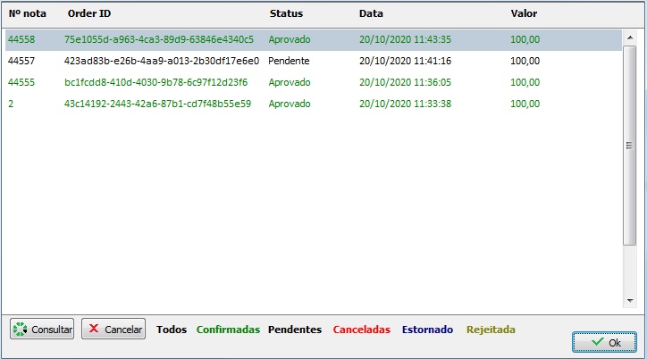Viewport: 647px width, 359px height.
Task: Show Rejeitada transactions
Action: click(491, 330)
